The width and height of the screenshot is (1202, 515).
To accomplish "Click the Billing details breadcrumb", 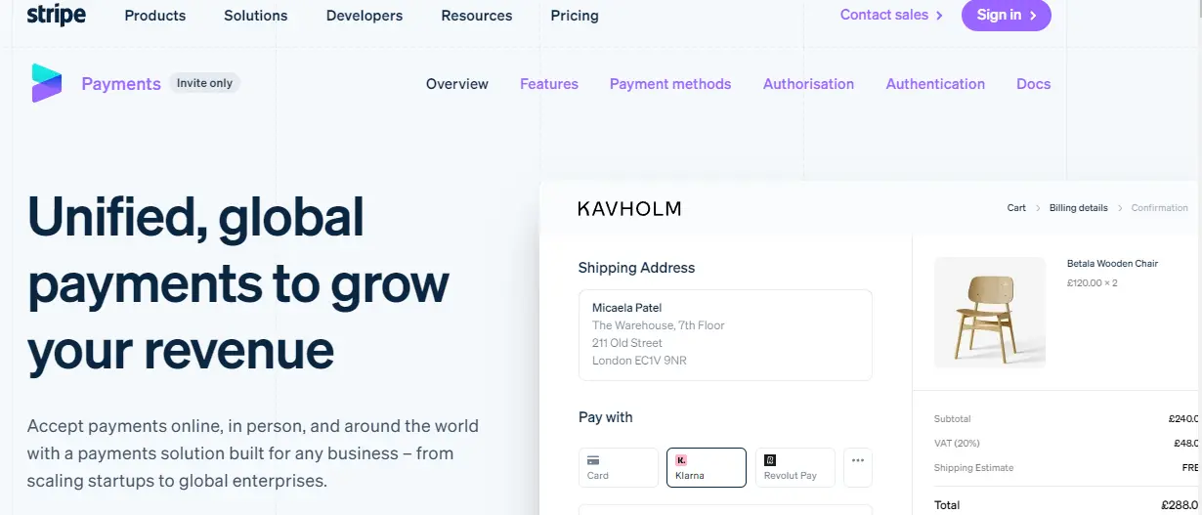I will (1079, 208).
